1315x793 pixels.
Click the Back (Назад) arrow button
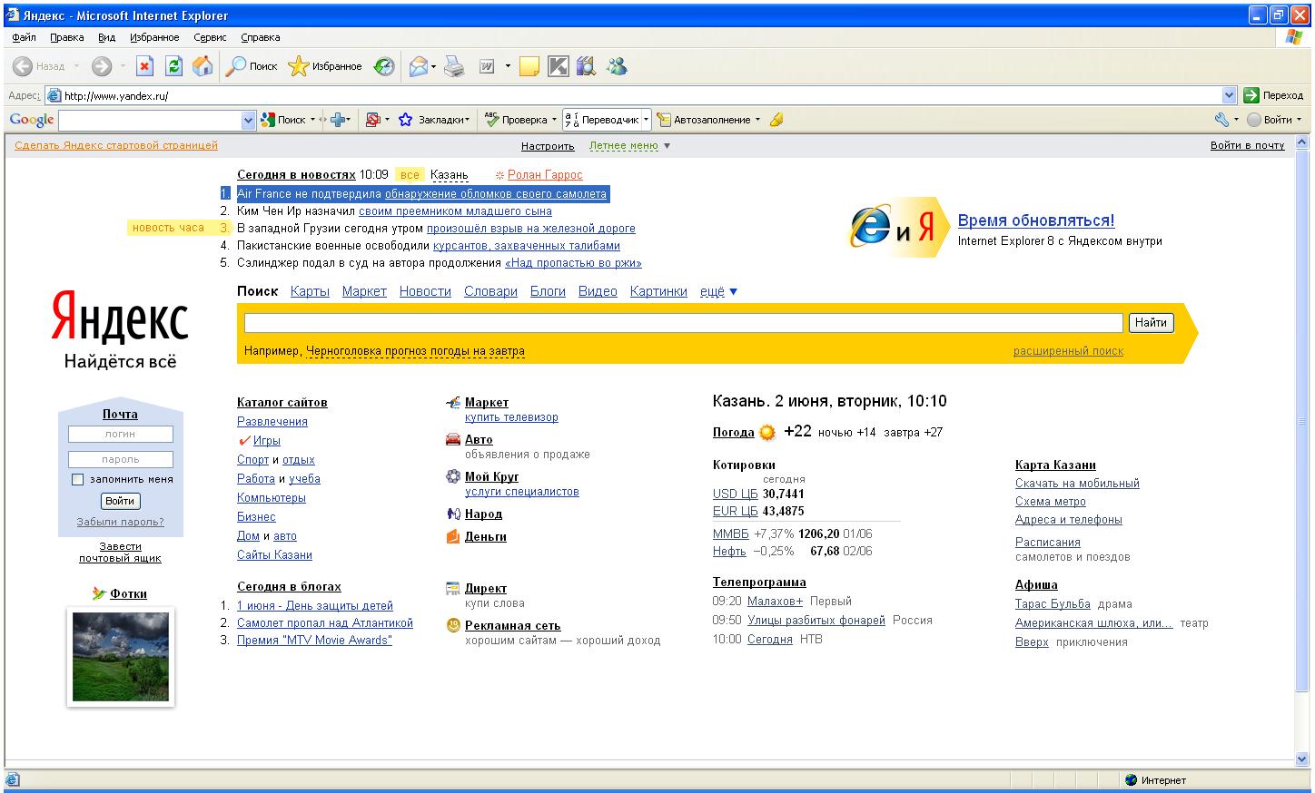(39, 66)
